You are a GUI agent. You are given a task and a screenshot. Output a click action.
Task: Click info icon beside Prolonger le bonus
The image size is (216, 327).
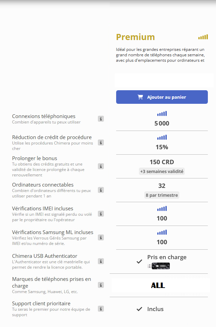(101, 166)
